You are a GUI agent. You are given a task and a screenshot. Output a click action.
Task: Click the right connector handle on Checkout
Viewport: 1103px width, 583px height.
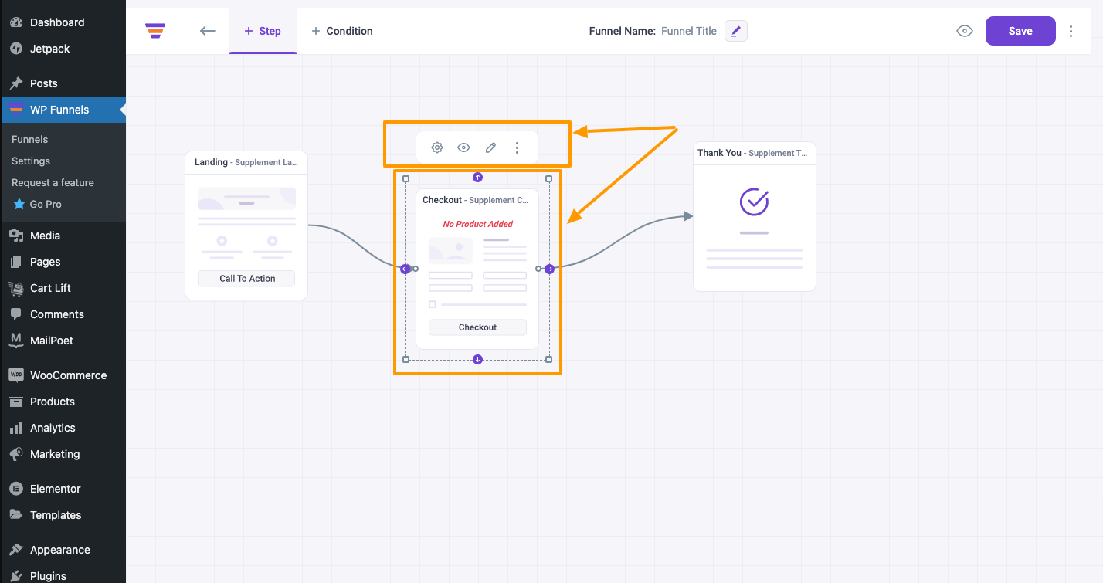click(x=549, y=269)
